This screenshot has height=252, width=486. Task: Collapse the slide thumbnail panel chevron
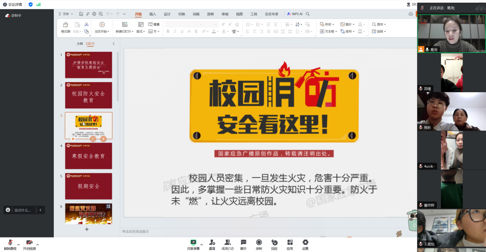(114, 44)
